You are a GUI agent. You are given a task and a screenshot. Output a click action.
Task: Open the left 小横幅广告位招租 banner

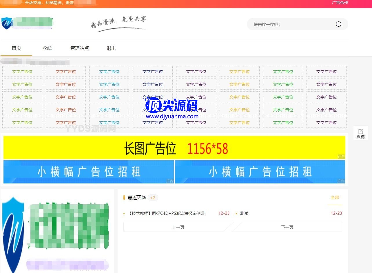click(88, 172)
